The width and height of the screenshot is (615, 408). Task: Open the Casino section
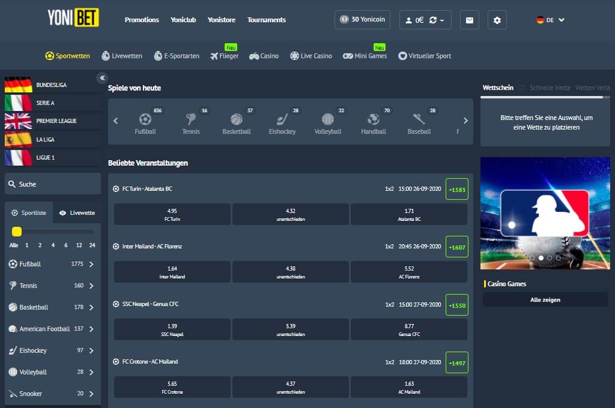click(264, 56)
